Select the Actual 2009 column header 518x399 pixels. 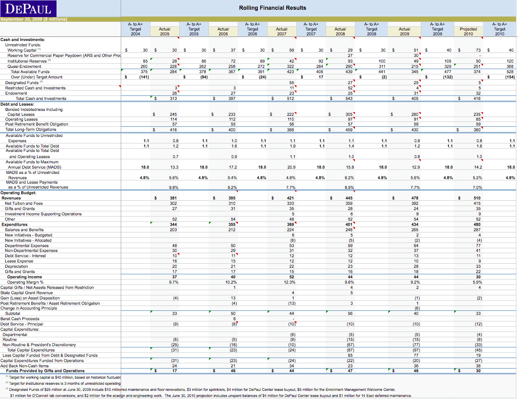coord(404,31)
